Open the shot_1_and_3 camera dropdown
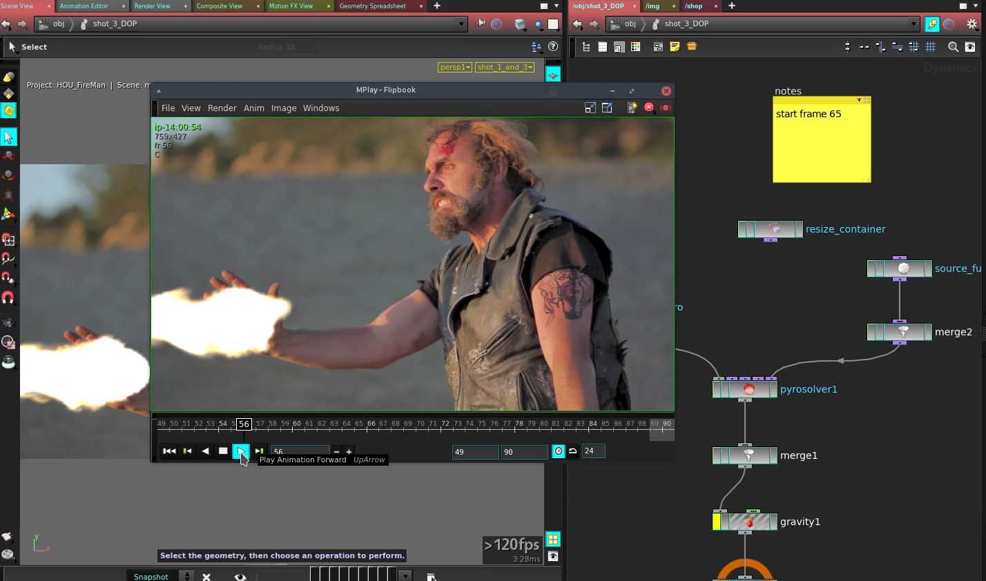This screenshot has width=986, height=581. tap(505, 67)
